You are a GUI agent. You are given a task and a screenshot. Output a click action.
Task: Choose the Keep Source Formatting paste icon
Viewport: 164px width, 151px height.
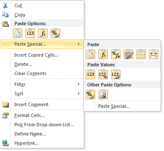(x=128, y=54)
